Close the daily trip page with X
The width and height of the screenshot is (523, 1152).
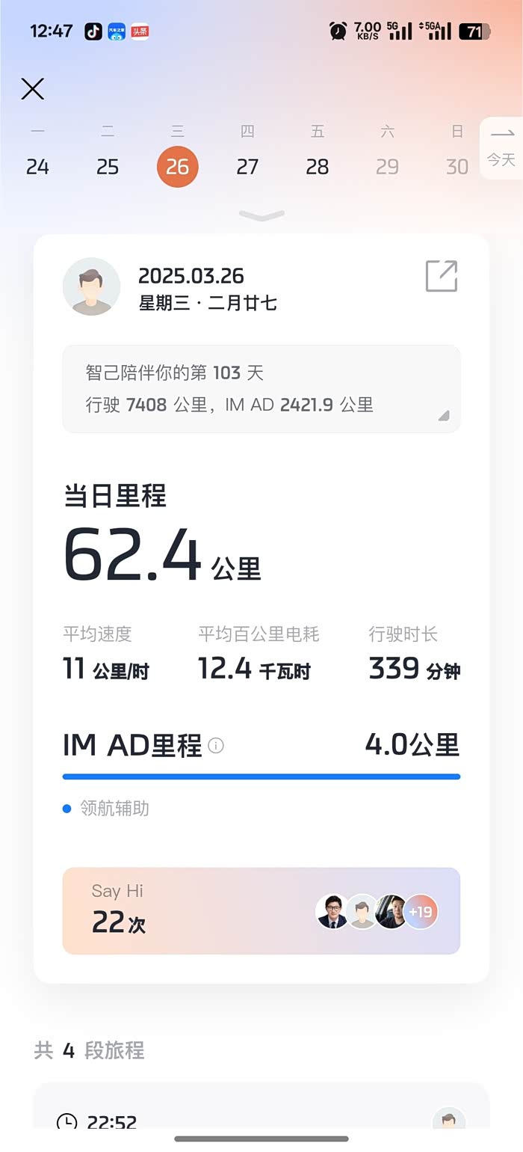(32, 89)
